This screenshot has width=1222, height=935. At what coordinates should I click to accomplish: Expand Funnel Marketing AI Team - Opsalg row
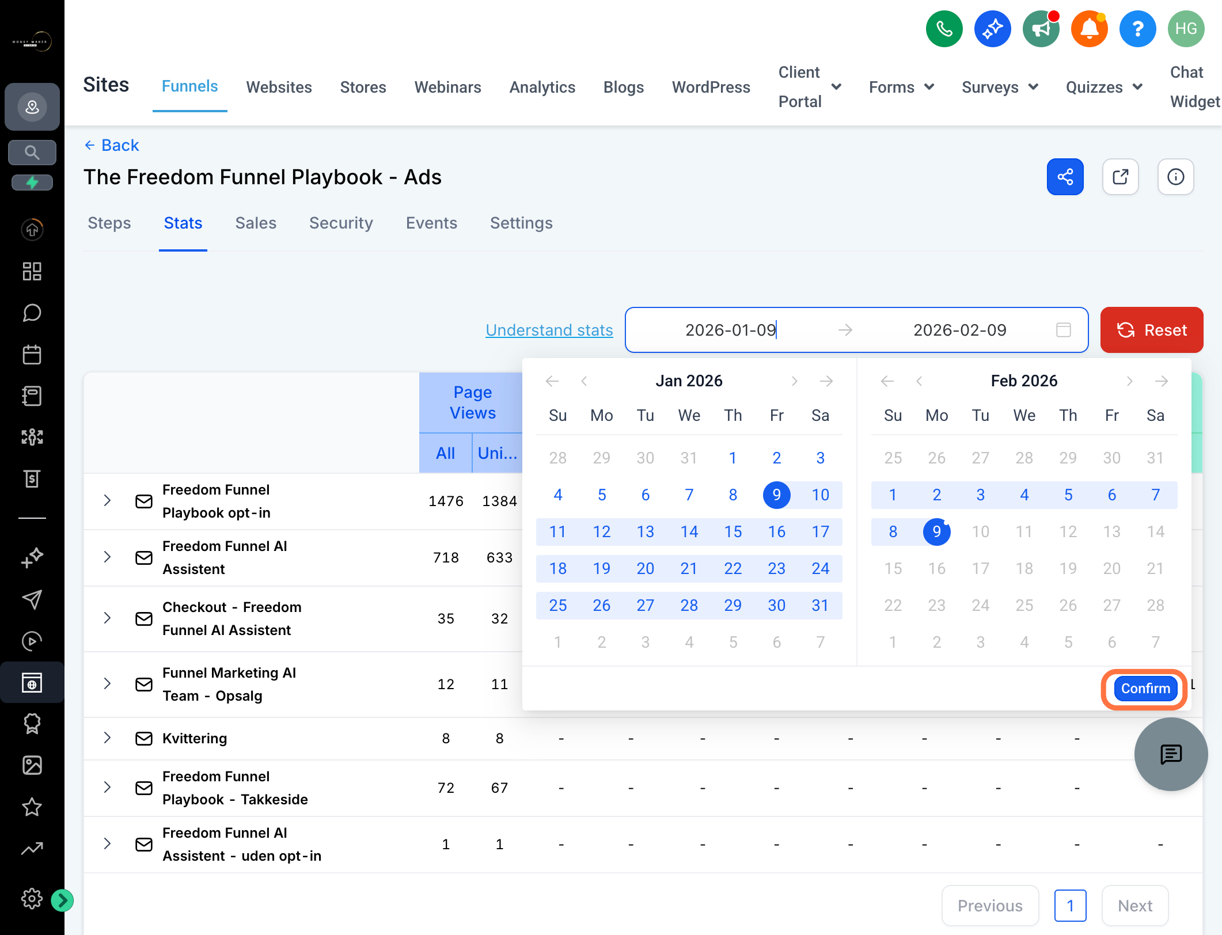107,683
